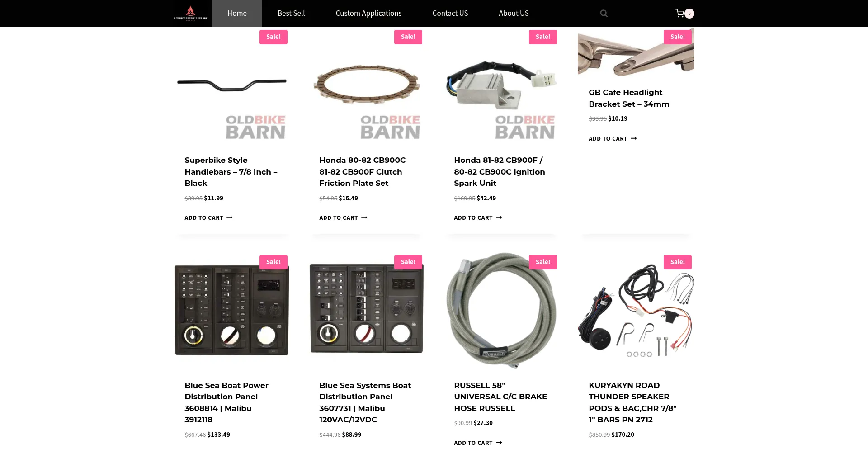Open the Contact US page

click(x=450, y=14)
